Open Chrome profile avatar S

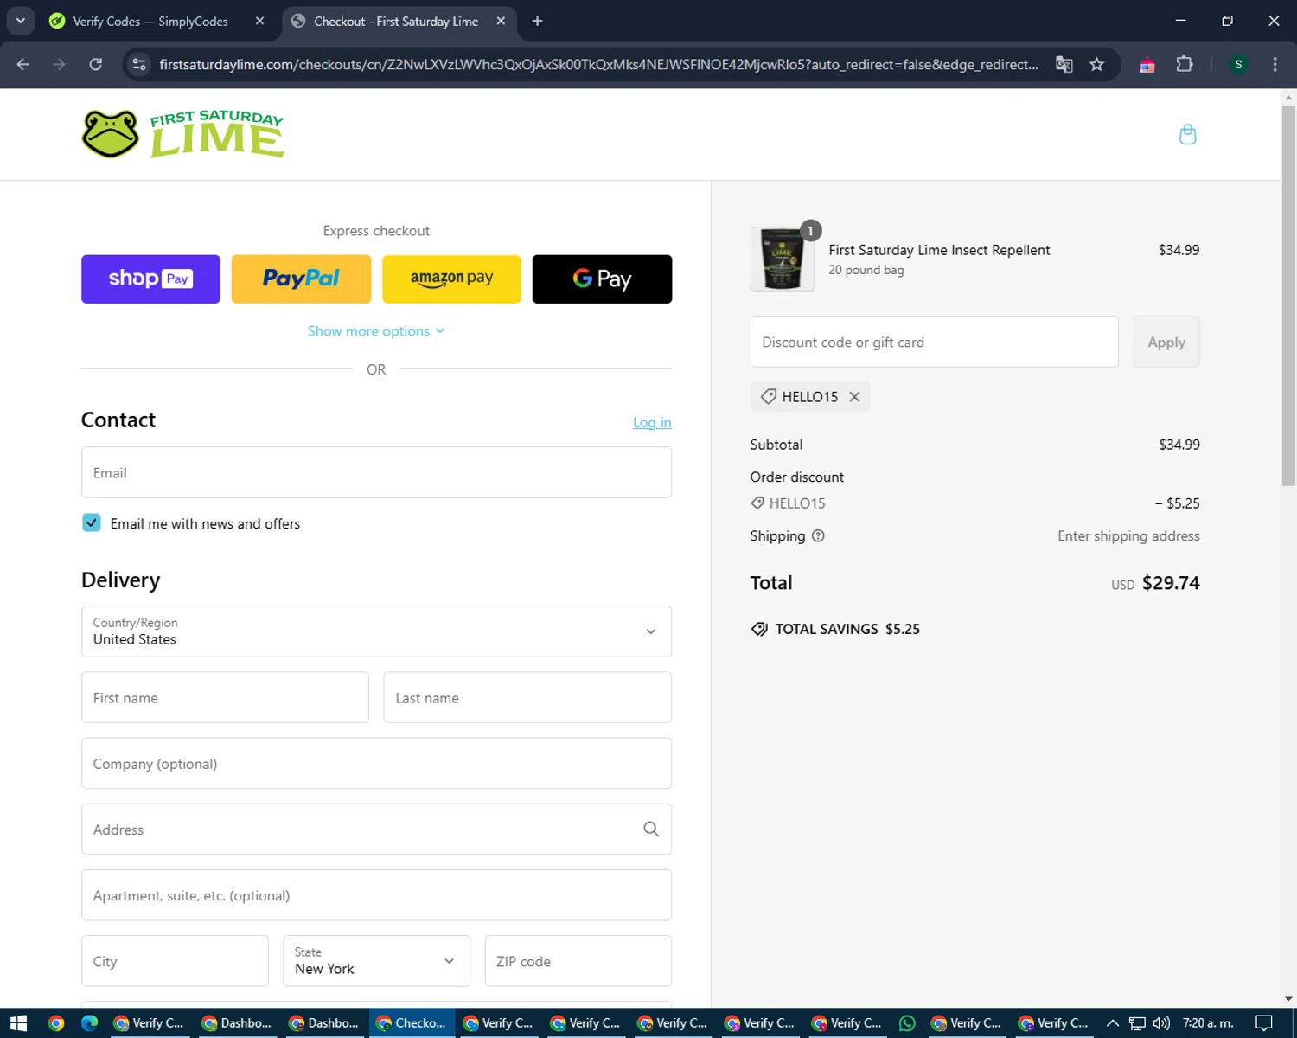click(1238, 64)
